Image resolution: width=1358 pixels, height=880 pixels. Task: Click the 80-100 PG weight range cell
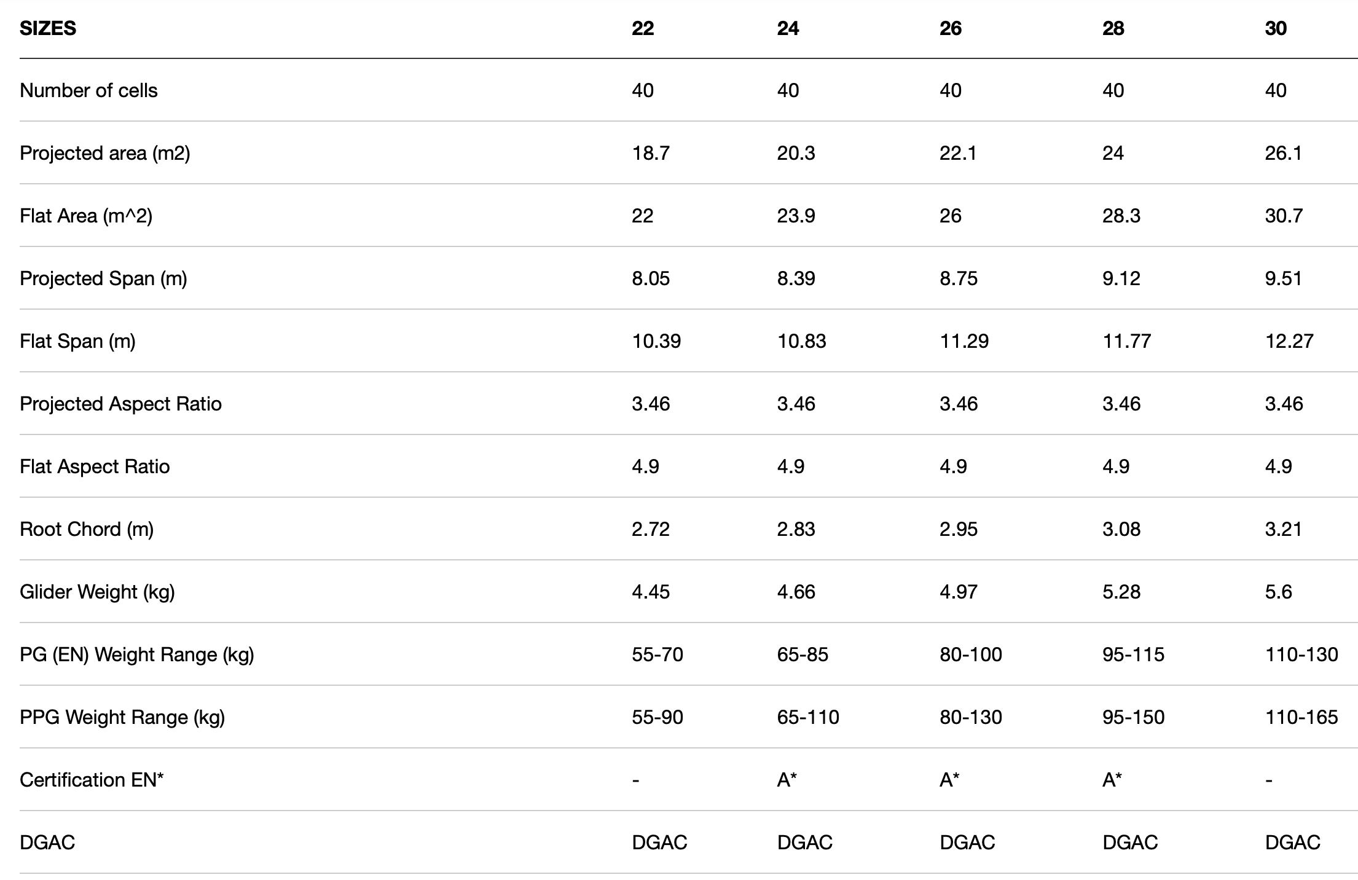971,654
